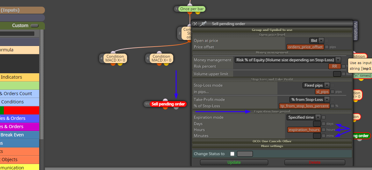
Task: Click the Volume upper limit field
Action: 337,74
